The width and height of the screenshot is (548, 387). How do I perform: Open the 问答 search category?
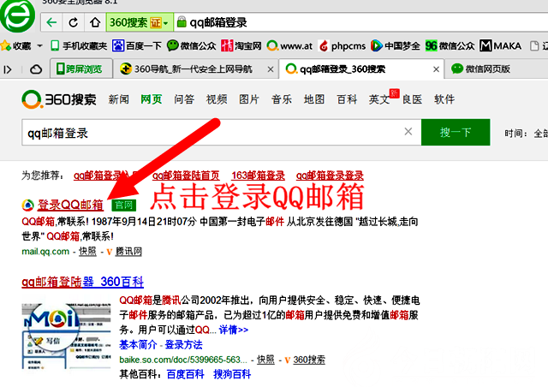184,99
